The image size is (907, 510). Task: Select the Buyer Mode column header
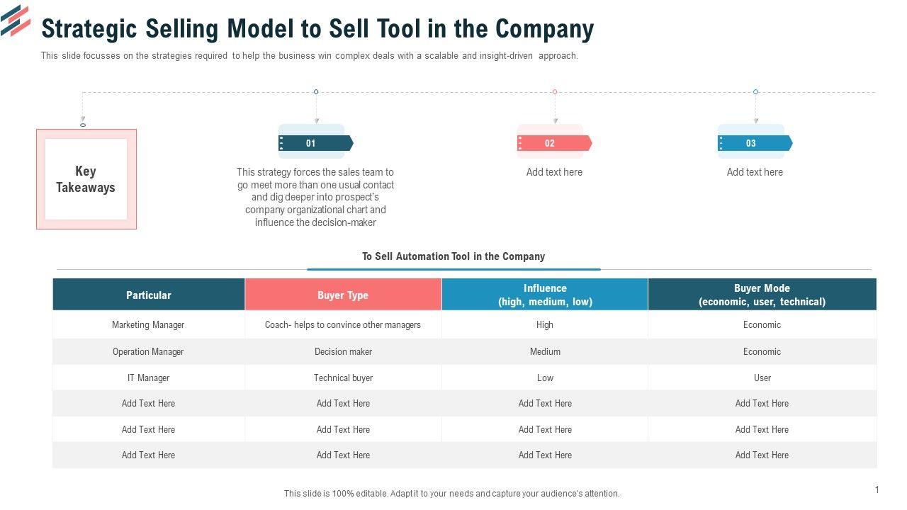tap(762, 295)
